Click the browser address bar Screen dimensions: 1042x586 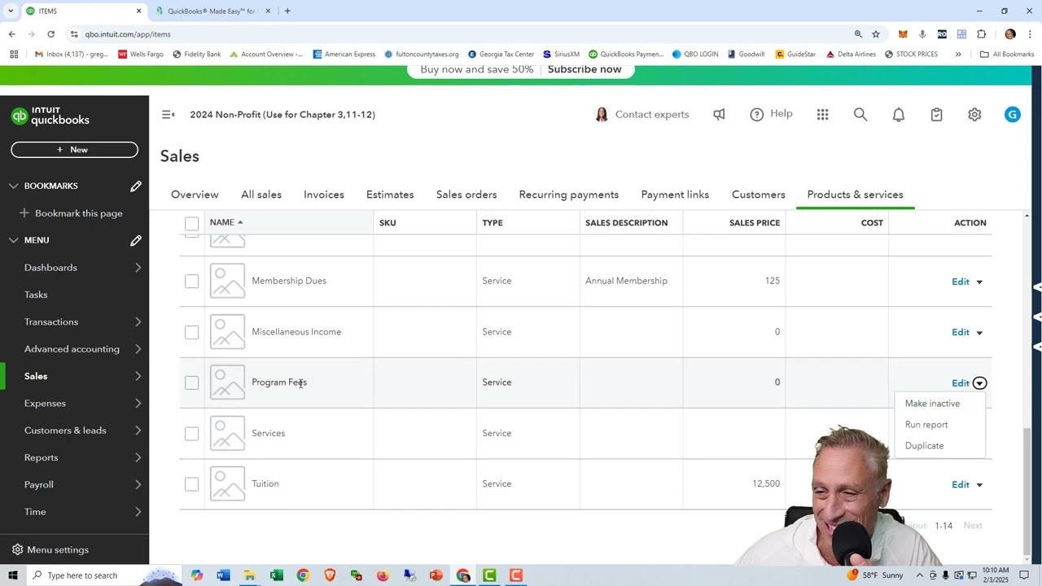point(456,34)
